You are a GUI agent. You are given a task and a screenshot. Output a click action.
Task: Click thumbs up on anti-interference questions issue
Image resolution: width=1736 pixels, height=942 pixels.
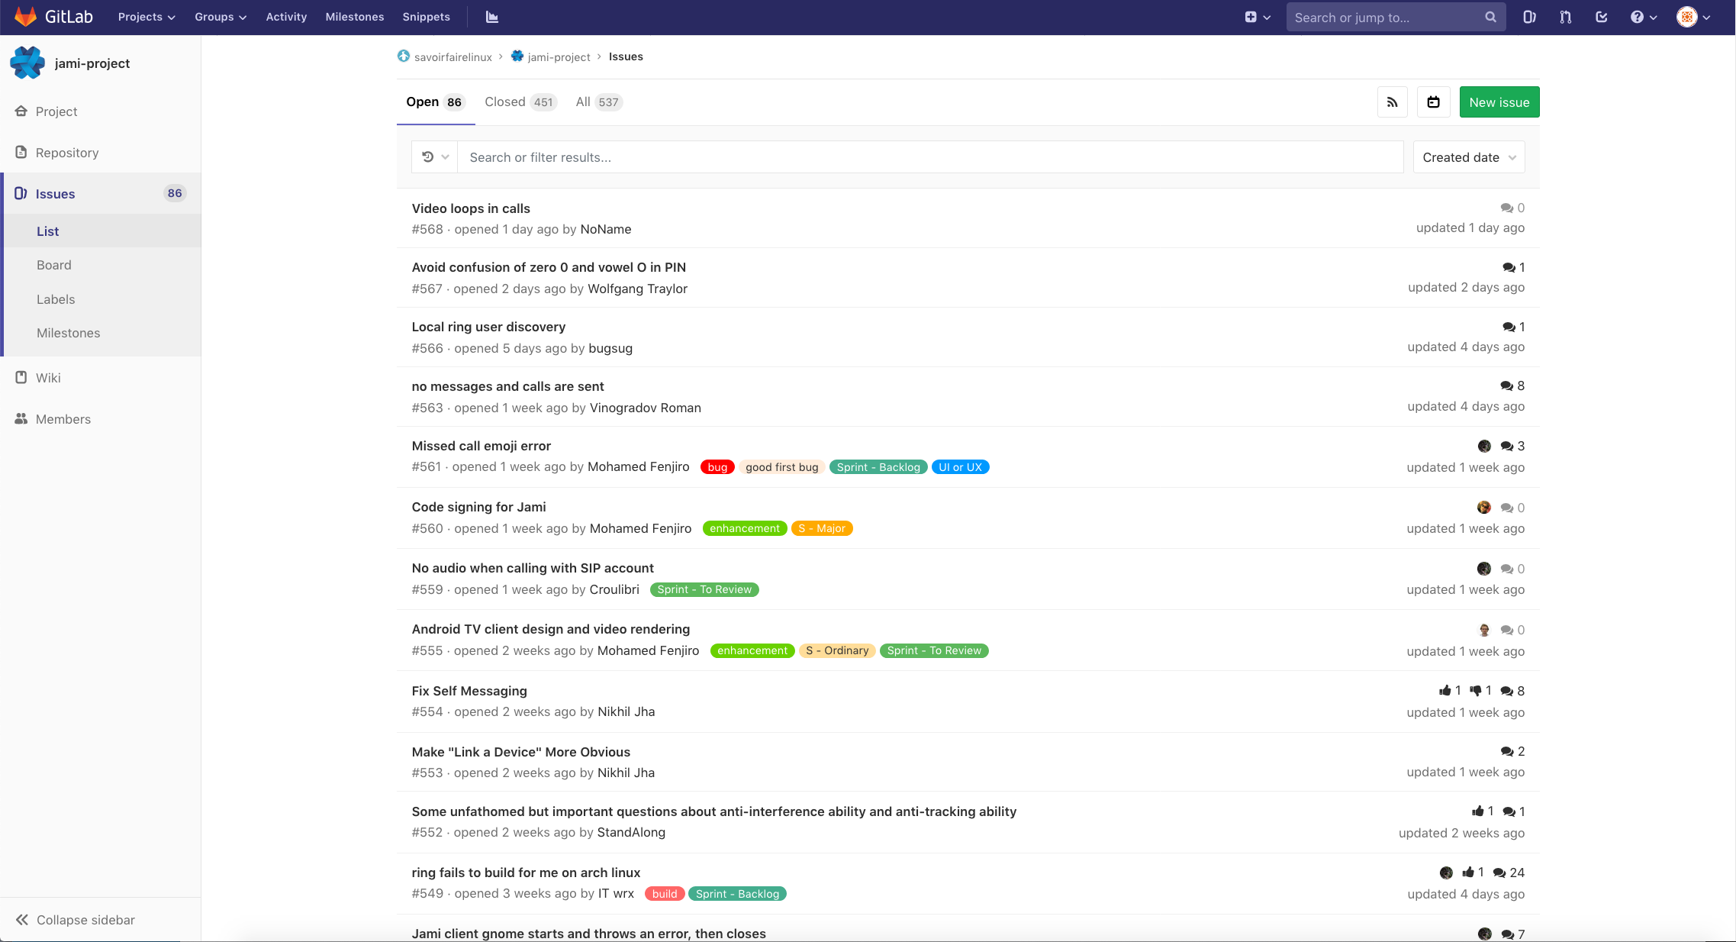[1483, 811]
